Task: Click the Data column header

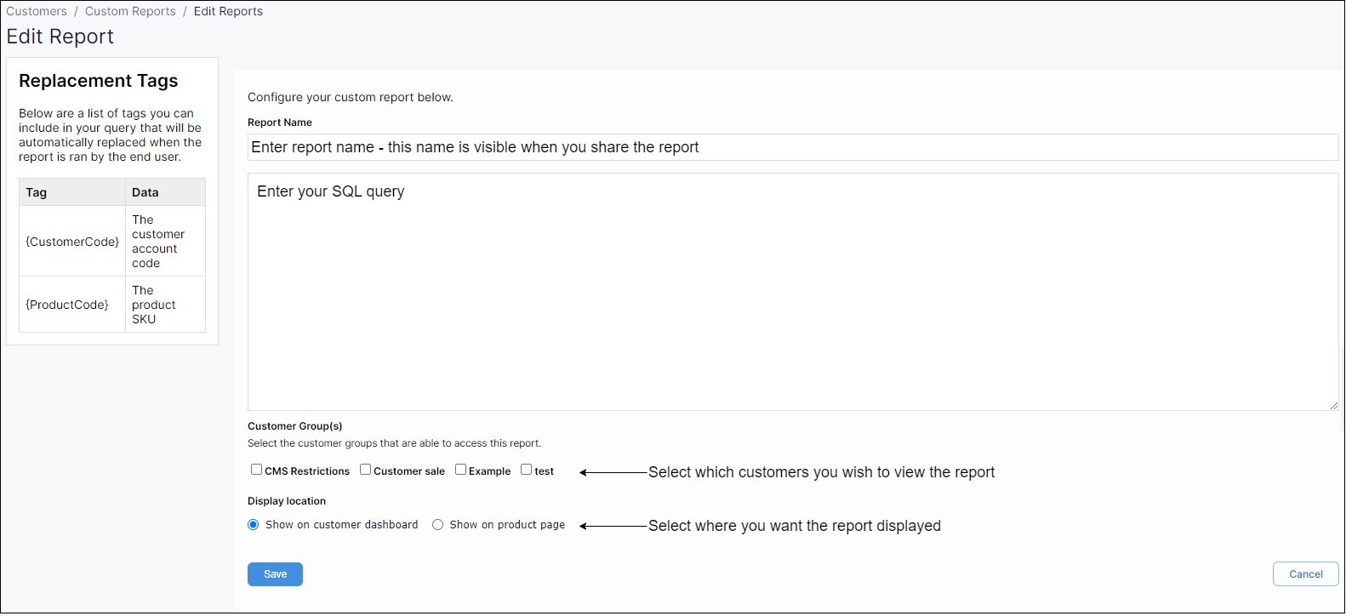Action: pyautogui.click(x=145, y=192)
